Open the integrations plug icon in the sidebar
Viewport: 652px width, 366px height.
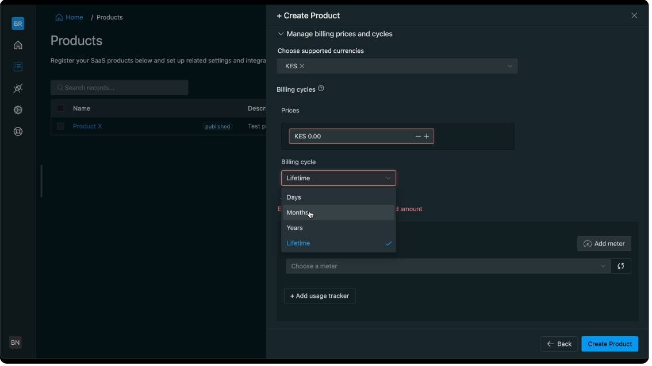click(18, 88)
